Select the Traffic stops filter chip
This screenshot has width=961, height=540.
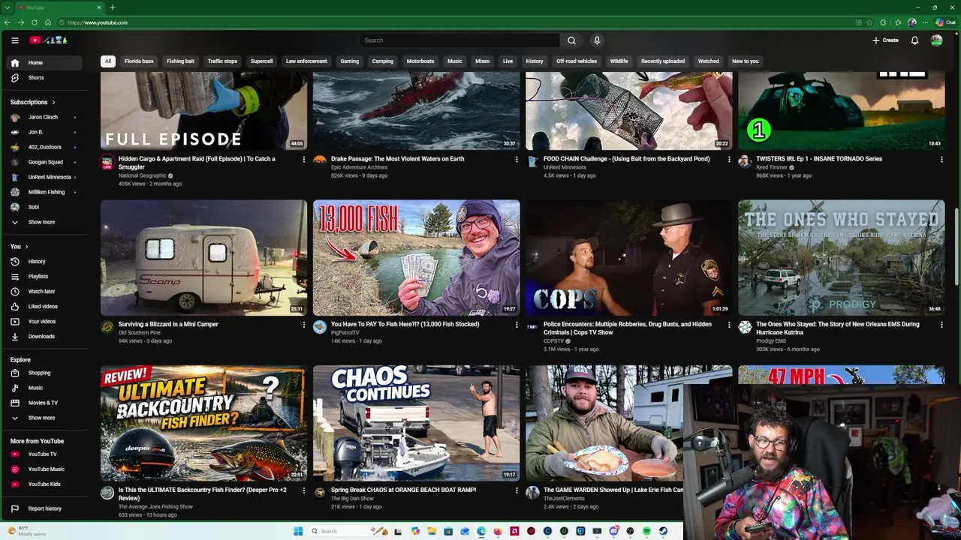coord(222,61)
